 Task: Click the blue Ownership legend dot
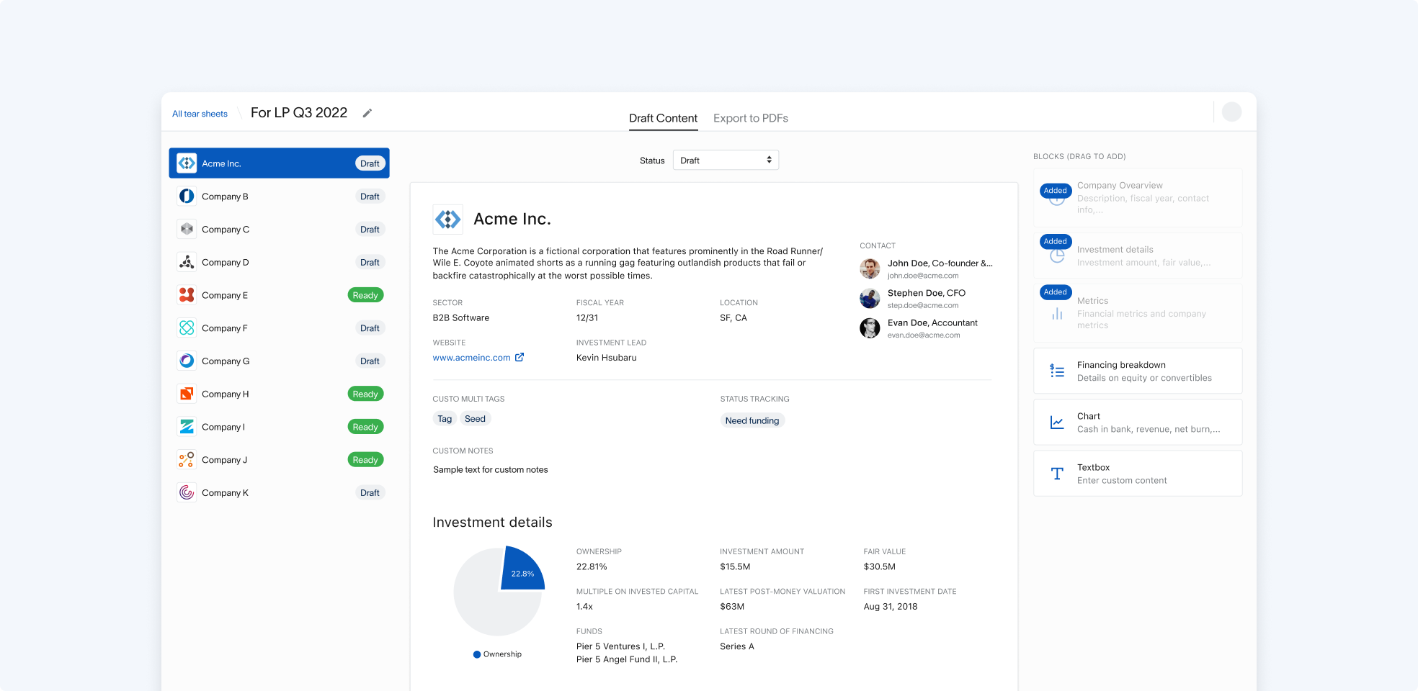pyautogui.click(x=477, y=654)
